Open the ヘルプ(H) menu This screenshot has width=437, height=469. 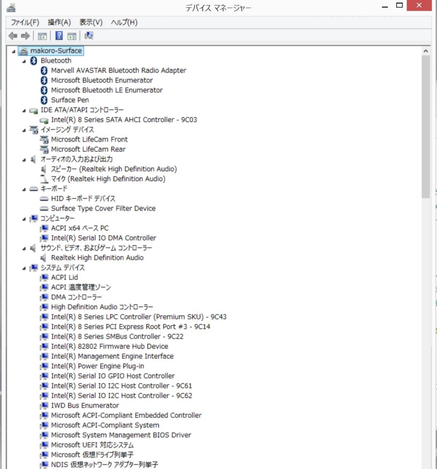tap(124, 22)
